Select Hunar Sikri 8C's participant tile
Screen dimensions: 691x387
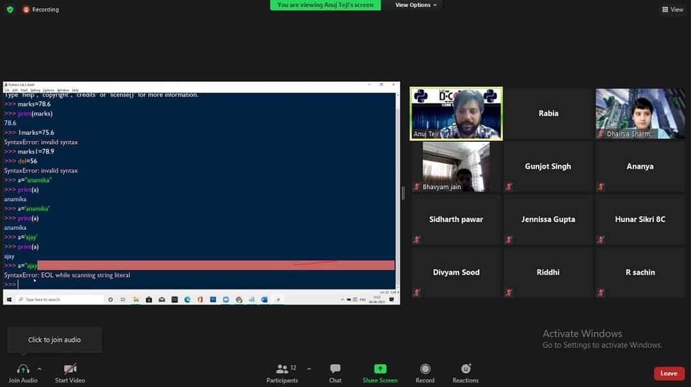pos(640,220)
